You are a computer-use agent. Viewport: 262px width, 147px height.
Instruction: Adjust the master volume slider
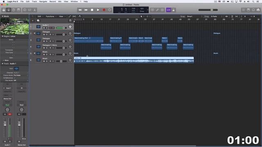(x=208, y=10)
